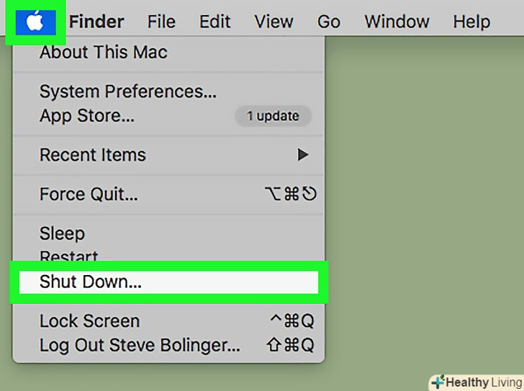524x391 pixels.
Task: Click the Apple logo menu icon
Action: click(x=34, y=22)
